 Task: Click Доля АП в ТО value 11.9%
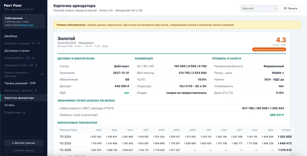pos(280,93)
